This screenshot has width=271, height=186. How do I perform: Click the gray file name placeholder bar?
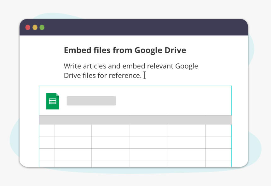91,101
